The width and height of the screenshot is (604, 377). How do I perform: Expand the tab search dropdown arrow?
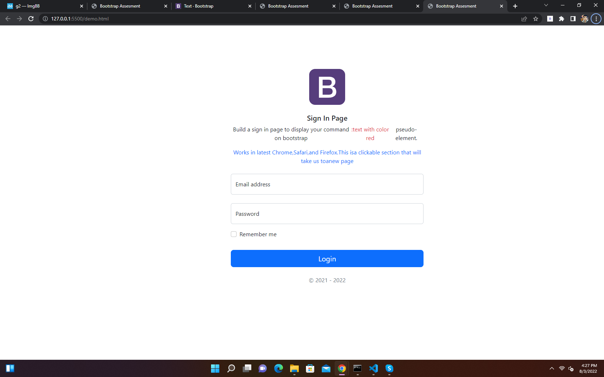tap(546, 5)
